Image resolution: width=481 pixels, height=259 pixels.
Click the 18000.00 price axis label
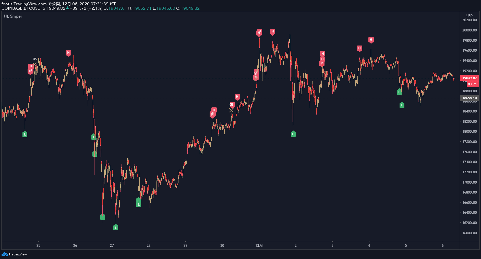point(470,131)
